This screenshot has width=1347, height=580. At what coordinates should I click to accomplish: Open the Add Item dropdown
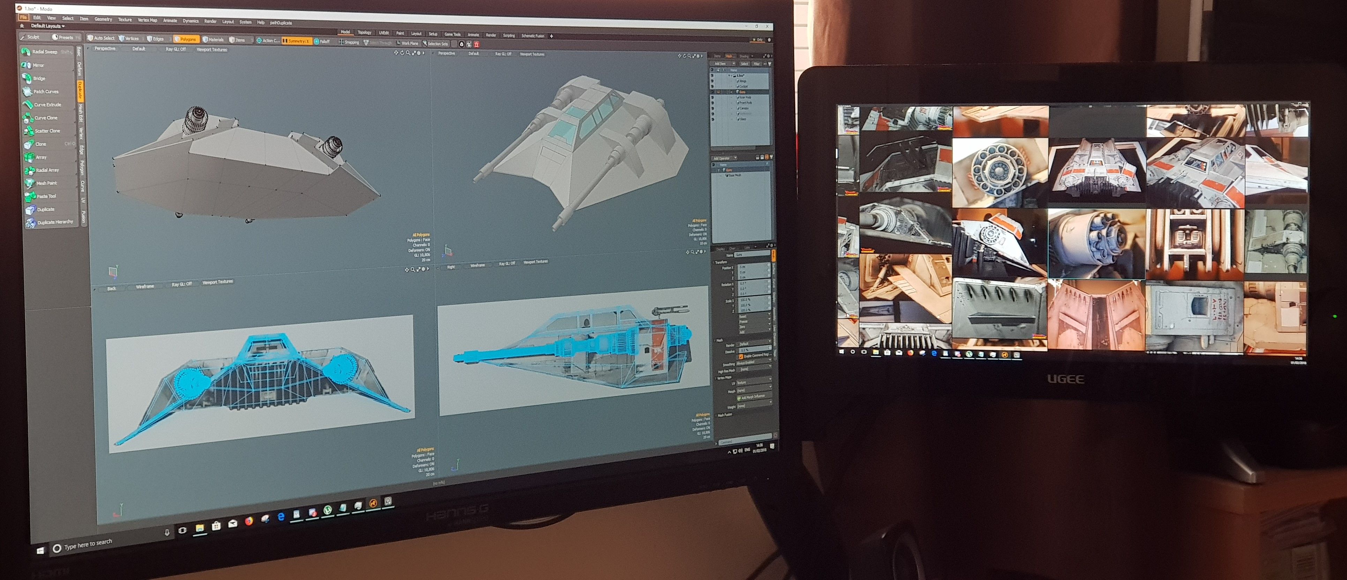(x=723, y=64)
